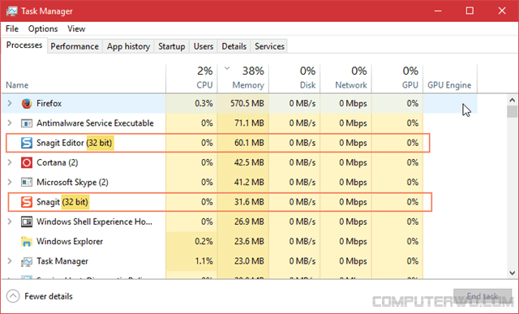The width and height of the screenshot is (519, 314).
Task: Expand the Microsoft Skype (2) group
Action: (x=10, y=183)
